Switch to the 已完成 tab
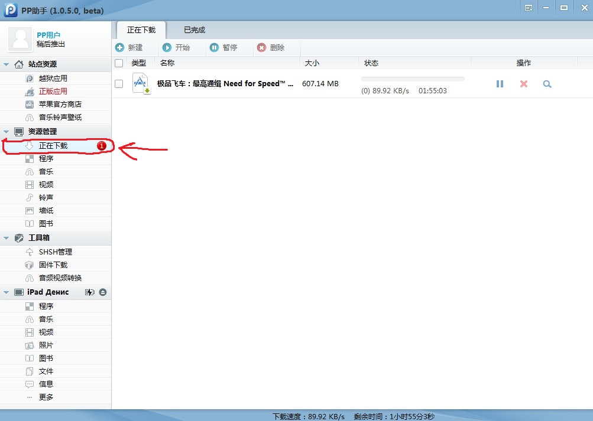The image size is (593, 421). (x=195, y=30)
